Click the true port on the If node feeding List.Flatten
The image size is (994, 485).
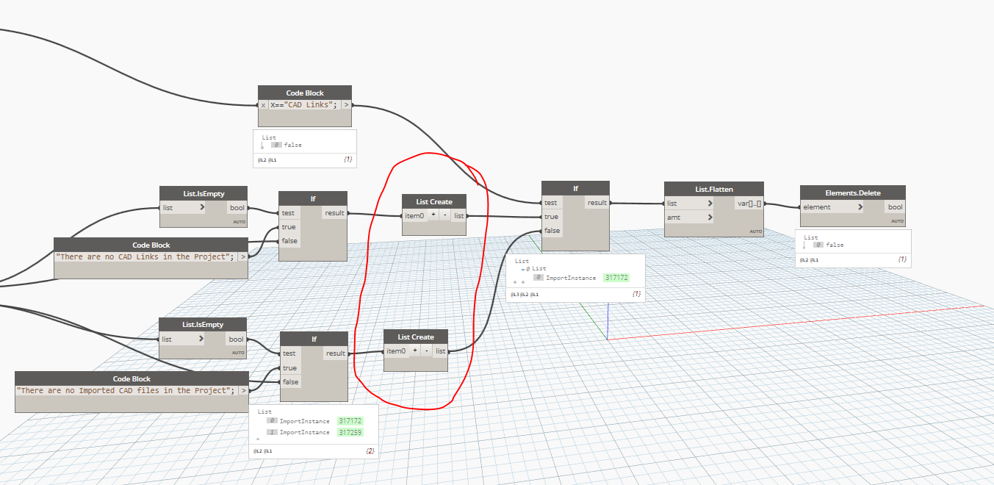coord(551,217)
